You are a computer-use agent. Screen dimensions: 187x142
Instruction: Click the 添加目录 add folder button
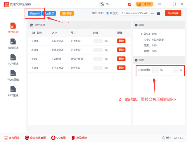point(49,13)
